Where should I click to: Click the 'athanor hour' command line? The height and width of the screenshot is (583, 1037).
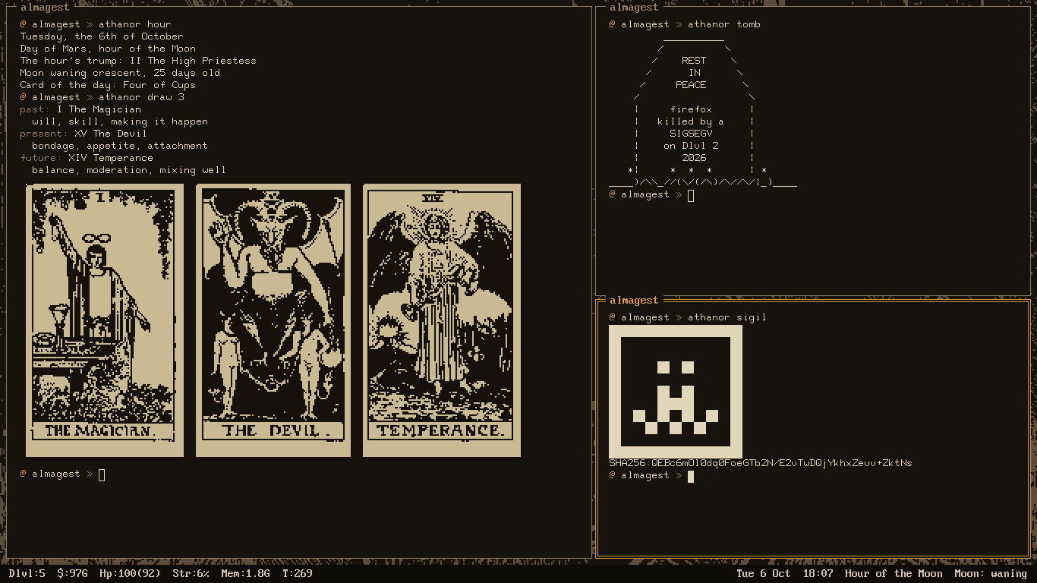pyautogui.click(x=96, y=24)
